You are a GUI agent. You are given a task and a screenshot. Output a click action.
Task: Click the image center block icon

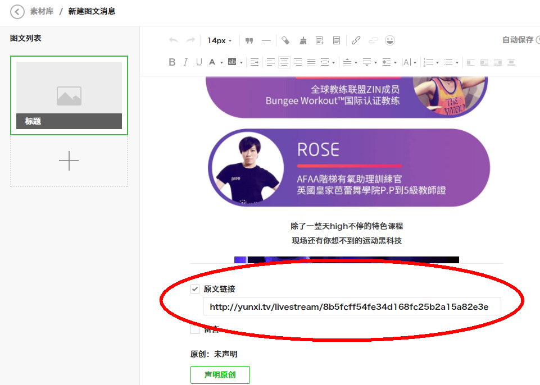tap(511, 63)
